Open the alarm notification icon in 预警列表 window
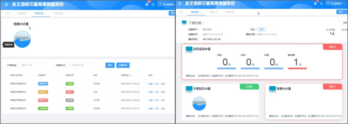The height and width of the screenshot is (124, 348). point(147,5)
